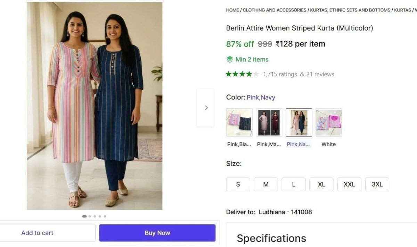The height and width of the screenshot is (247, 417).
Task: Open the HOME breadcrumb link
Action: (232, 10)
